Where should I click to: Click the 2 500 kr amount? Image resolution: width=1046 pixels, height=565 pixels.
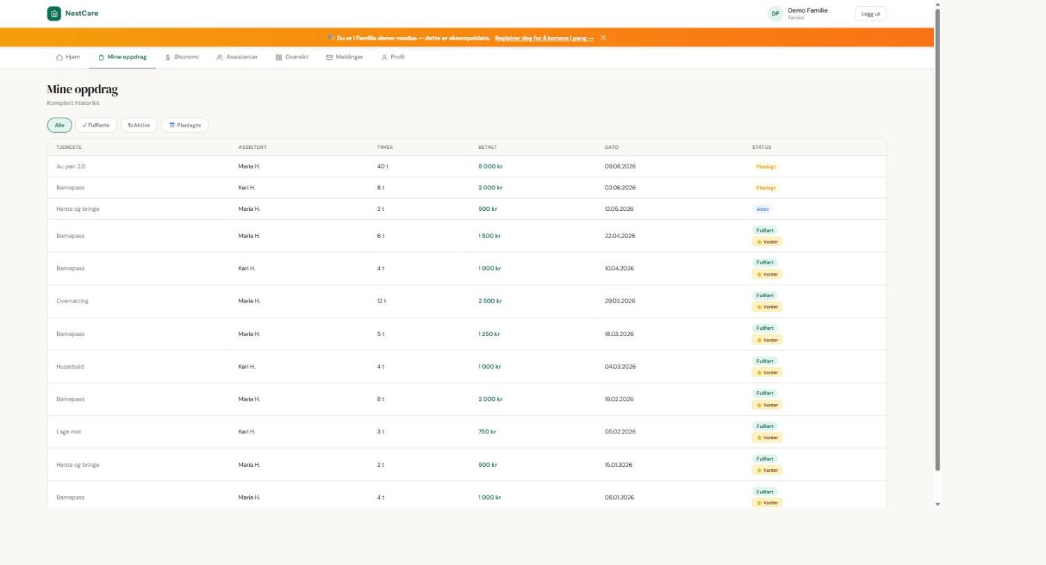point(490,301)
